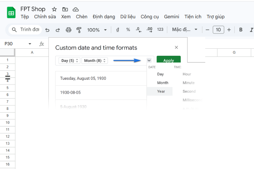Decrease font size with minus
254x169 pixels.
pyautogui.click(x=207, y=30)
